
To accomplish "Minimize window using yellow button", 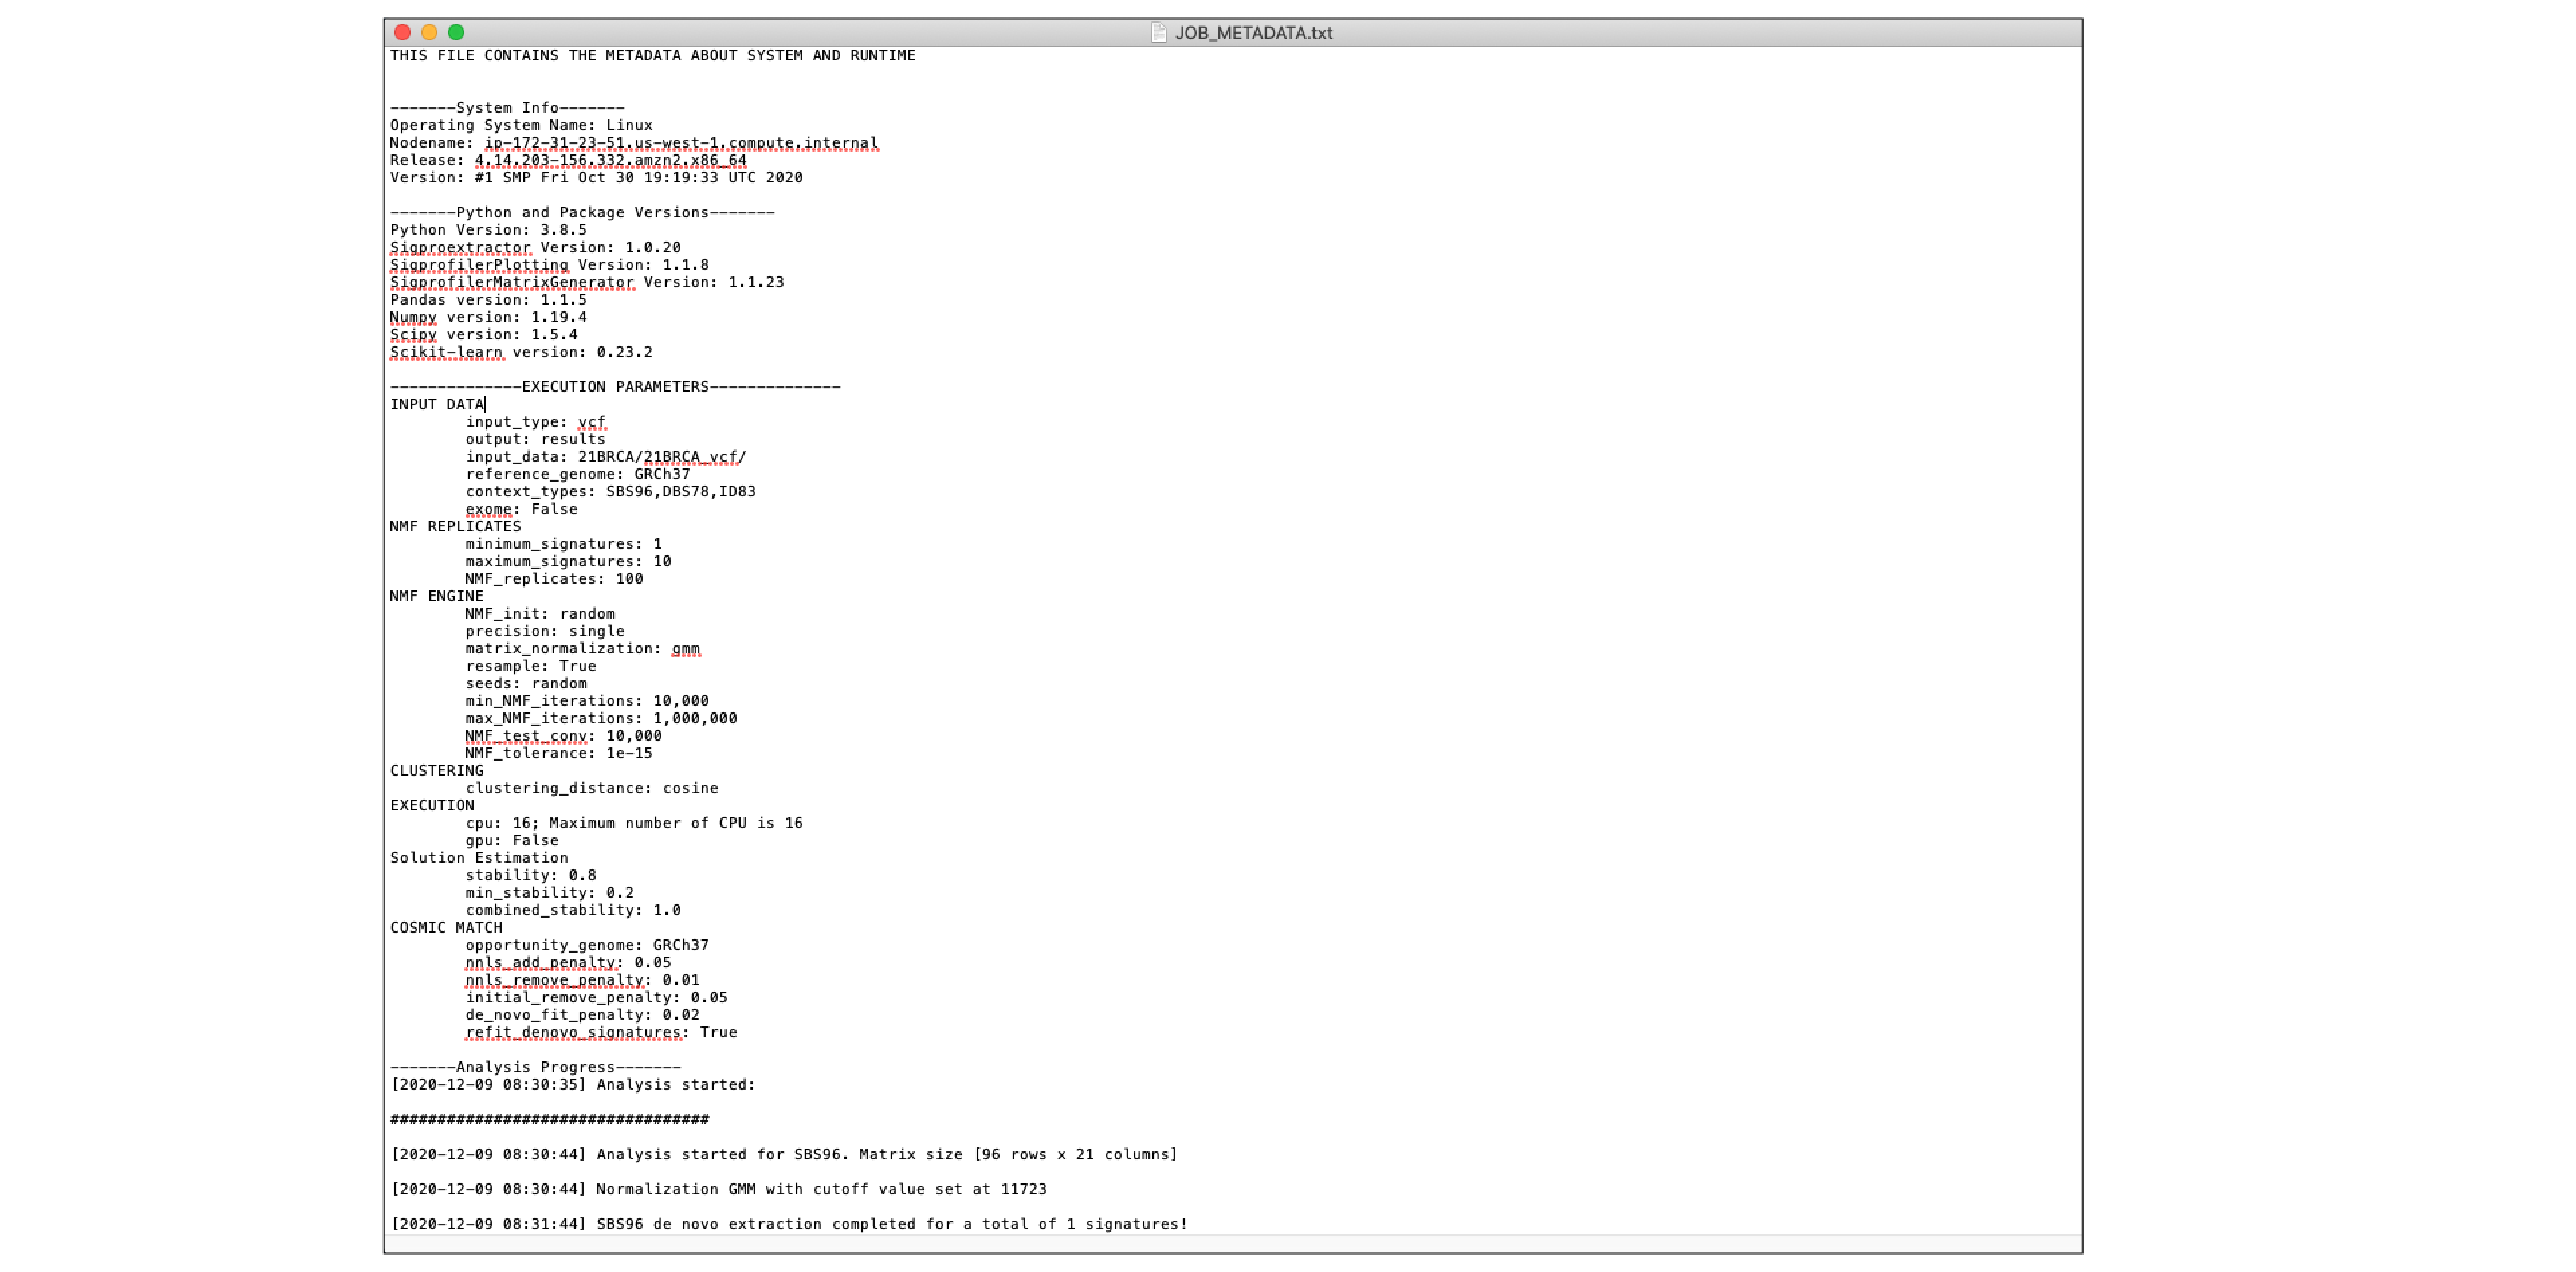I will click(x=429, y=32).
